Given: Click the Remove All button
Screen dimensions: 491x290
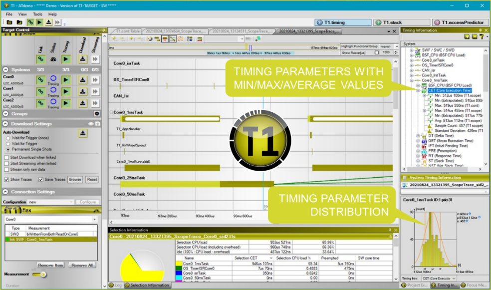Looking at the screenshot, I should click(82, 265).
